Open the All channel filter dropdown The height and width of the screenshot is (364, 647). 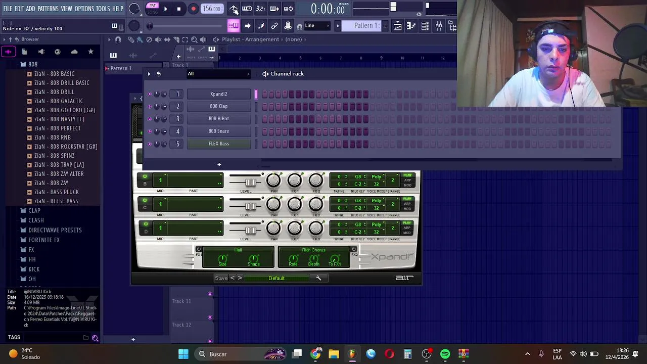coord(219,74)
